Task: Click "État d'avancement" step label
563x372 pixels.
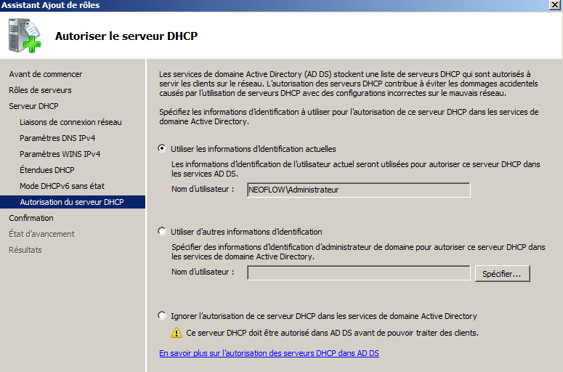Action: pos(41,234)
